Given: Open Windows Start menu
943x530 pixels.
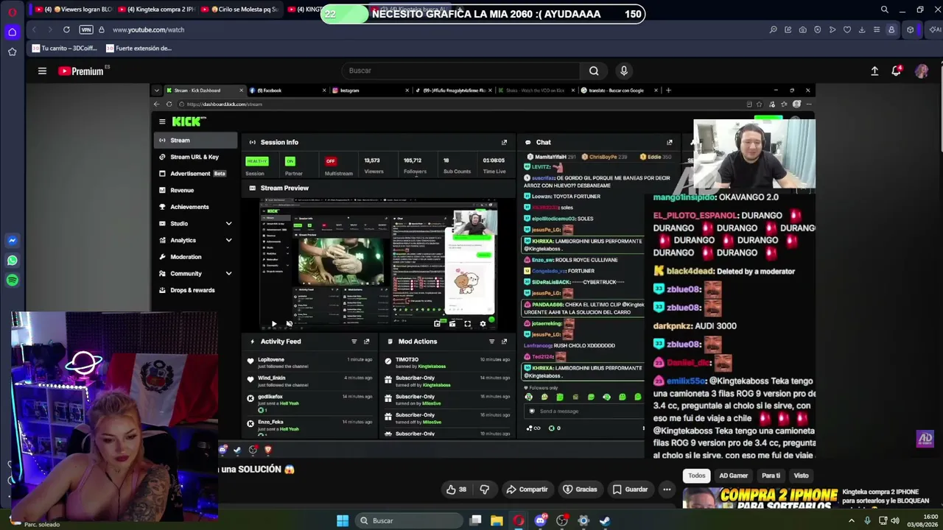Looking at the screenshot, I should coord(343,520).
